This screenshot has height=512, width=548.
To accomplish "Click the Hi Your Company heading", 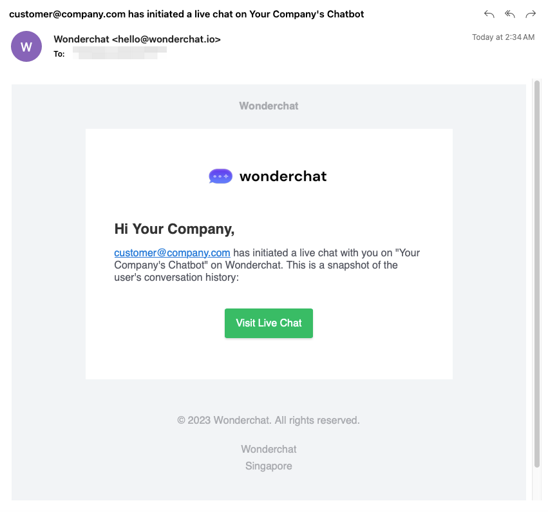I will [x=174, y=229].
